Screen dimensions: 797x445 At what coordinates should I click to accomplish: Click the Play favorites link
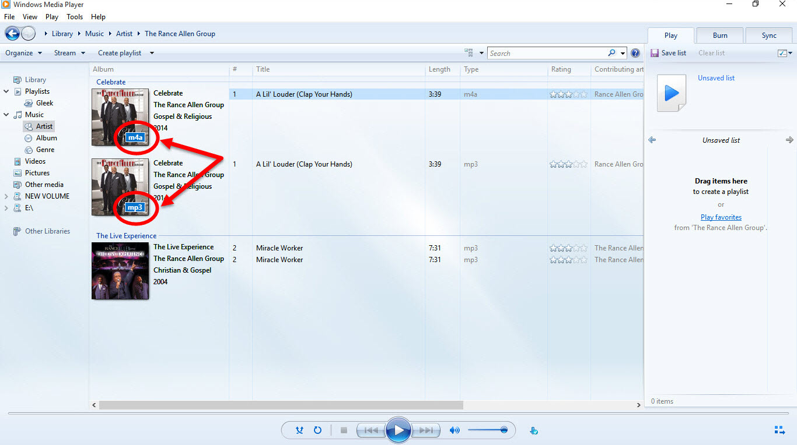(x=721, y=217)
